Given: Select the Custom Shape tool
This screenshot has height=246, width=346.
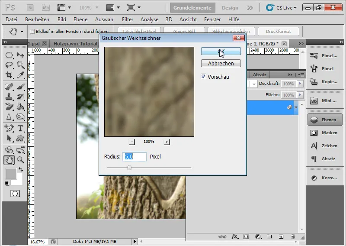Looking at the screenshot, I should [20, 138].
